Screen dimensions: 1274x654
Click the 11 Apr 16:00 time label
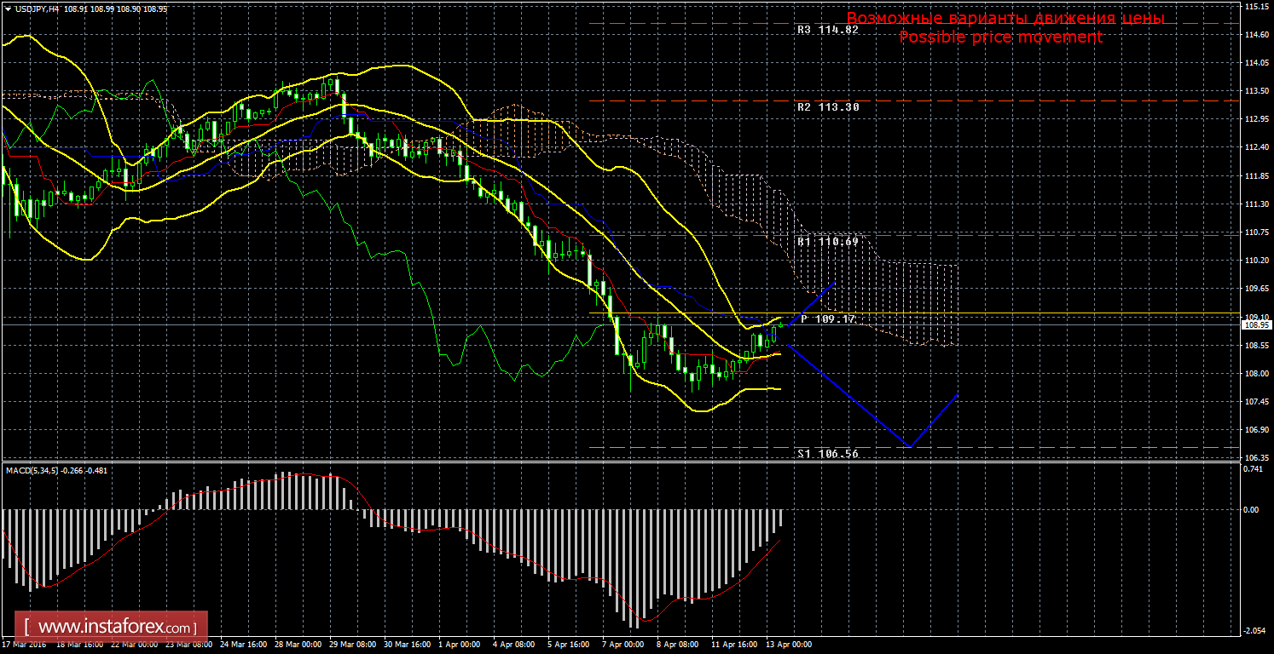pos(735,645)
